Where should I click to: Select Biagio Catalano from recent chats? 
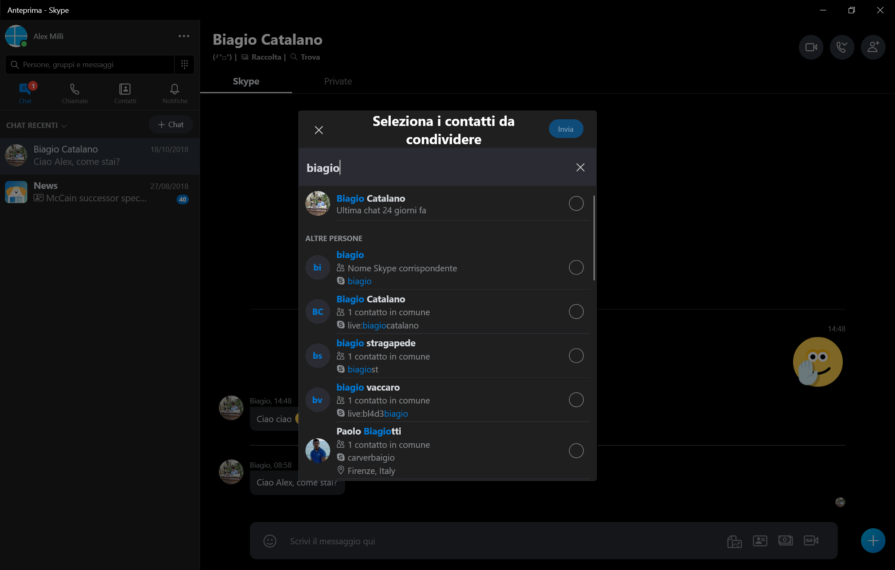pyautogui.click(x=100, y=156)
